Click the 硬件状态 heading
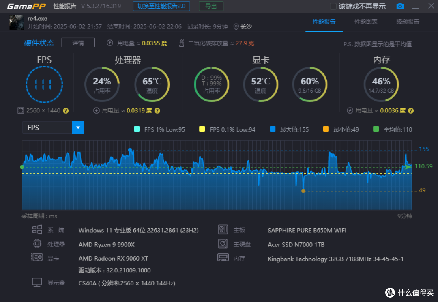Viewport: 438px width, 302px height. [39, 43]
